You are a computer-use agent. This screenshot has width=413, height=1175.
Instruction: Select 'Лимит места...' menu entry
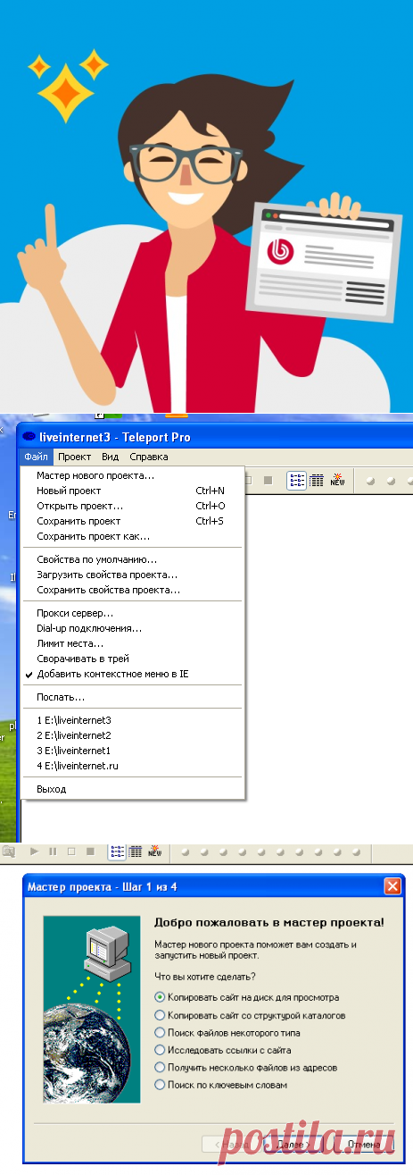point(131,643)
